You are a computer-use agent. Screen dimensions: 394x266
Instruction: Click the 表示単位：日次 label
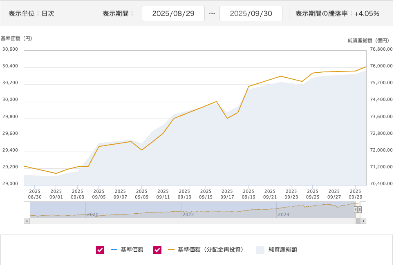[x=31, y=13]
